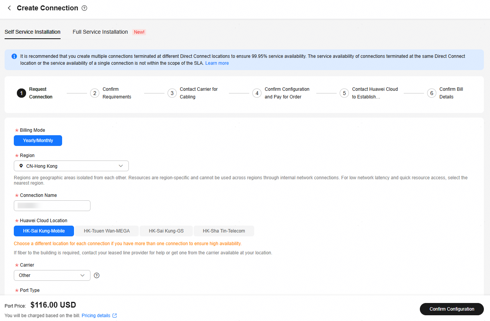Pick HK-Sha Tin-Telecom location
490x321 pixels.
[x=224, y=231]
